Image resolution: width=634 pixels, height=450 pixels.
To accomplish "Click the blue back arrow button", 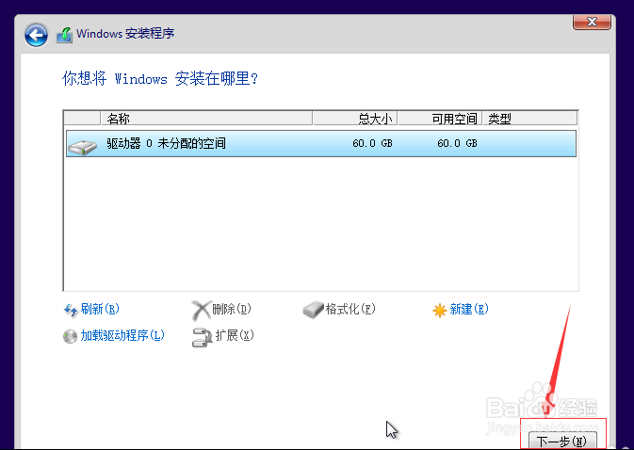I will click(36, 35).
